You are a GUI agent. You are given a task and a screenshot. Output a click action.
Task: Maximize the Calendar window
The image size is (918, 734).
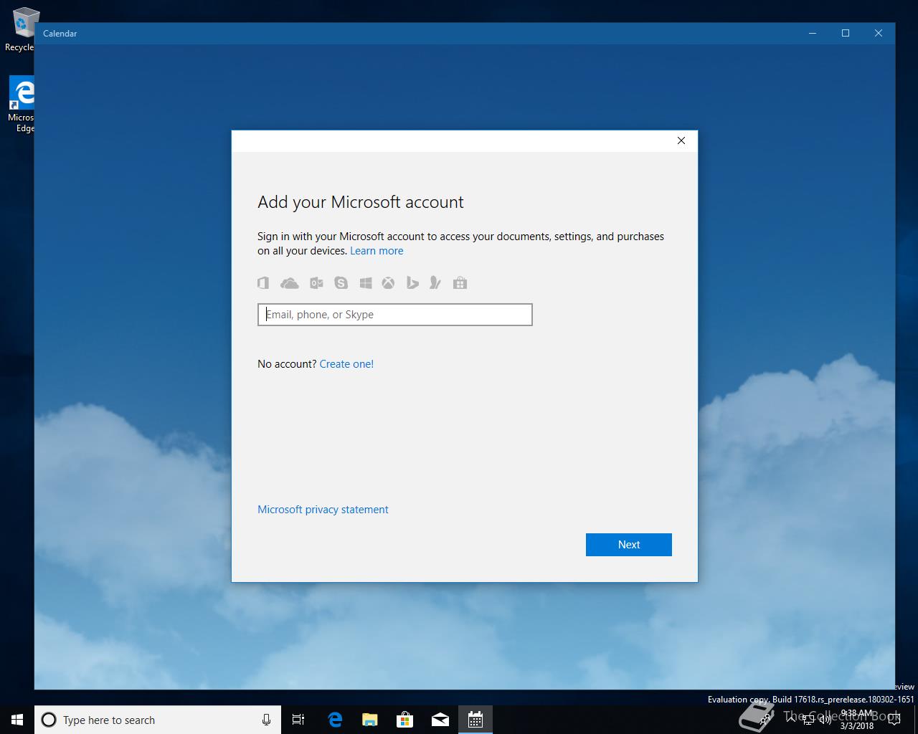point(846,33)
